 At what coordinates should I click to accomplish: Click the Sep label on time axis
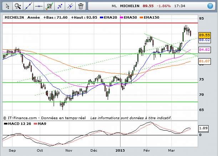(12, 151)
